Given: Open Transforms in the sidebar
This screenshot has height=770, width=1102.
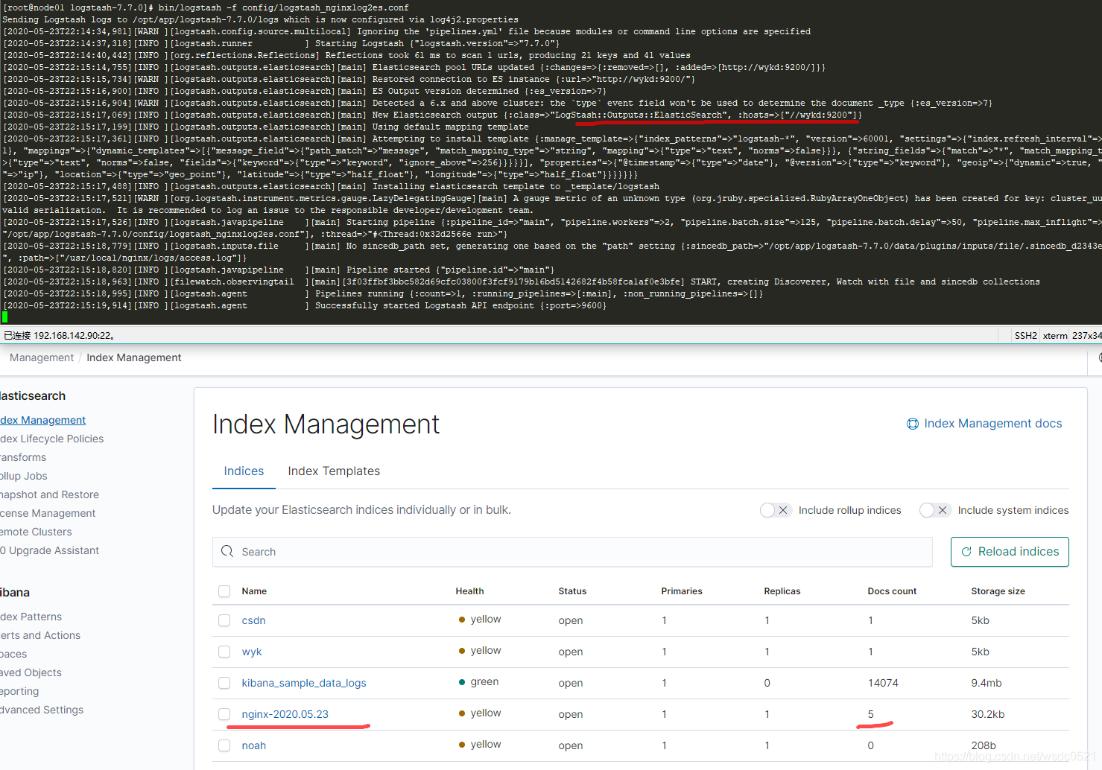Looking at the screenshot, I should (x=23, y=457).
